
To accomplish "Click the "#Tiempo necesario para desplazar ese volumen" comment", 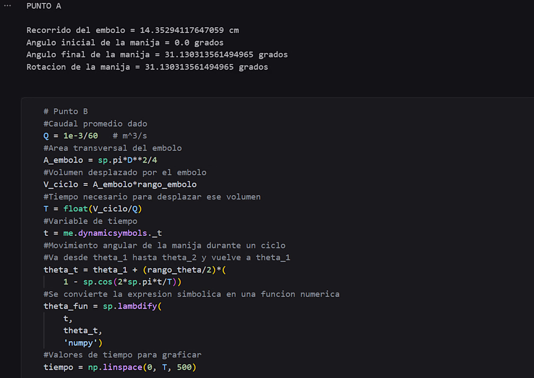I will click(x=152, y=197).
